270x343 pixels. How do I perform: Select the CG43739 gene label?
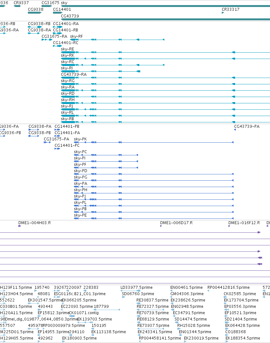coord(70,16)
